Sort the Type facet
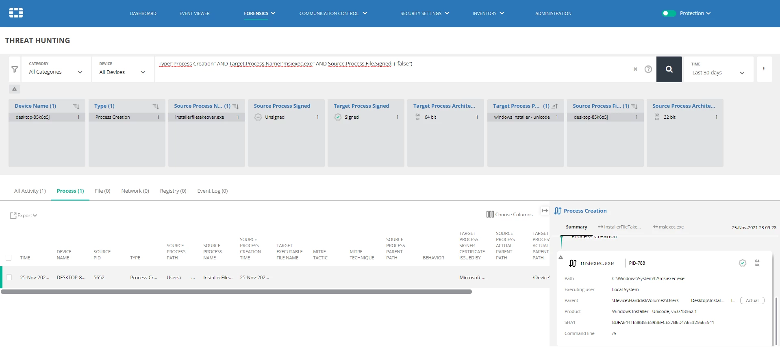Image resolution: width=780 pixels, height=348 pixels. 156,106
